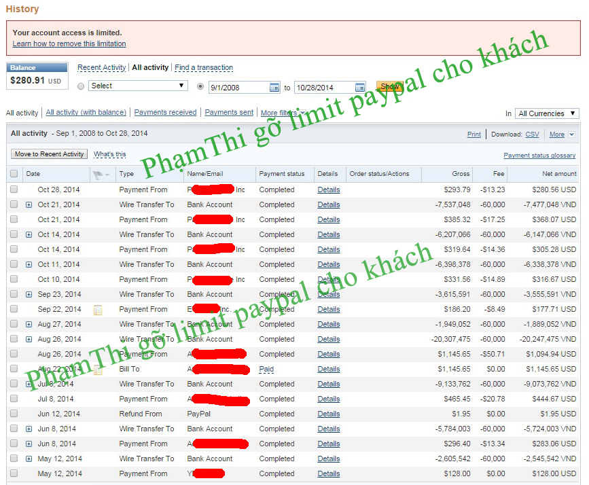Click the $1,145.65 gross on Bill To row
Viewport: 589px width, 485px height.
point(454,370)
